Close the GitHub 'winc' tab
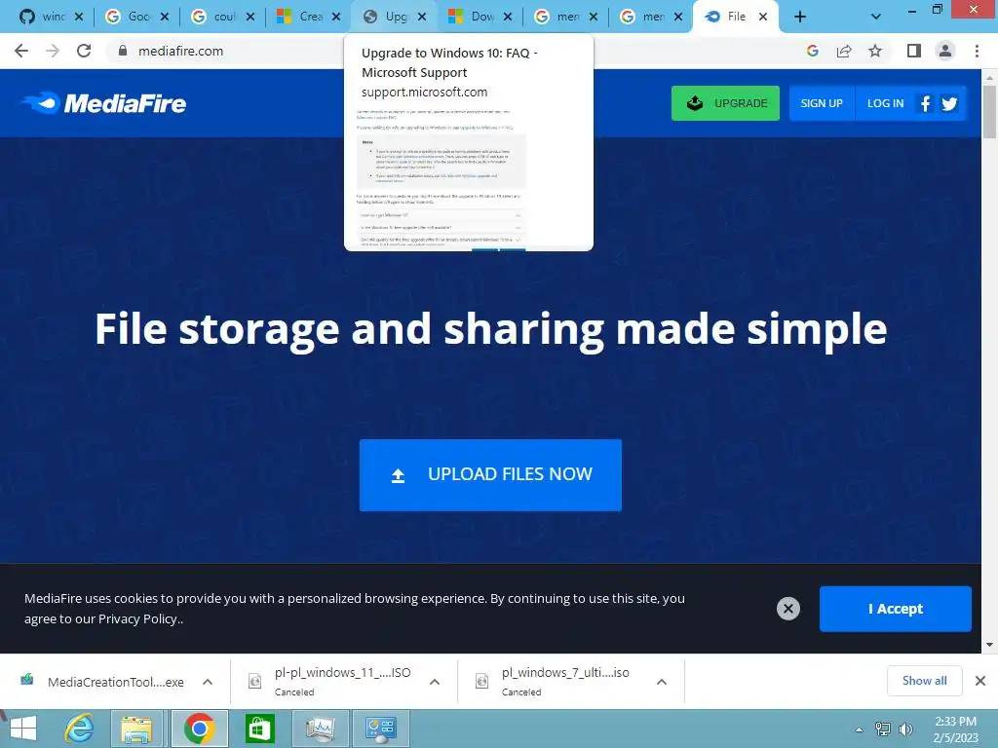This screenshot has width=998, height=748. (79, 17)
